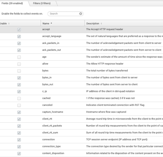Click the content_disposition field name
Viewport: 163px width, 157px height.
tap(53, 153)
